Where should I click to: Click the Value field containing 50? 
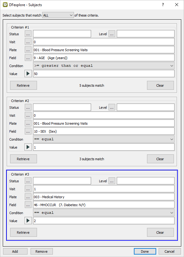103,74
